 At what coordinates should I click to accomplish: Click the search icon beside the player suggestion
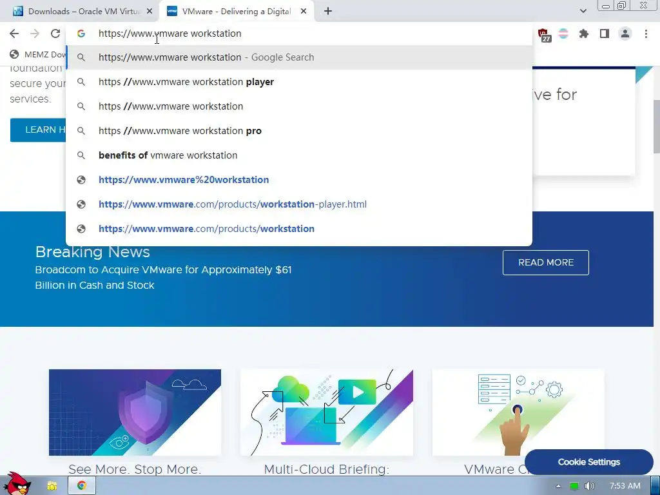click(x=81, y=82)
